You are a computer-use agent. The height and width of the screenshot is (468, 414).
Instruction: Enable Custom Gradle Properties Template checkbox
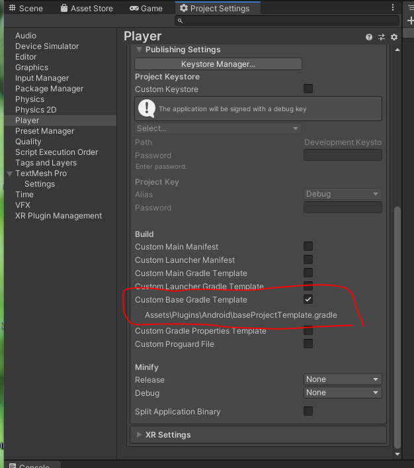[308, 330]
